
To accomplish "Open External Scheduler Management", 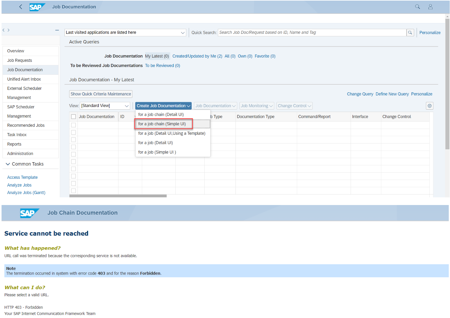I will click(31, 93).
